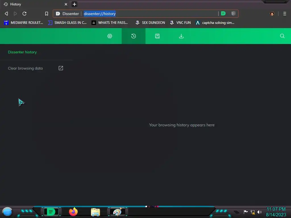
Task: Open the Settings gear tab
Action: tap(110, 36)
